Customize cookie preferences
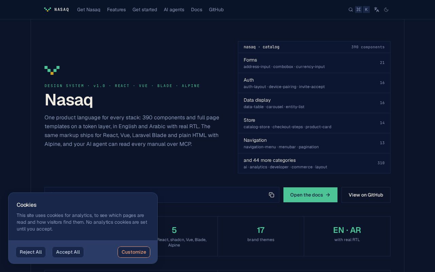 [134, 252]
